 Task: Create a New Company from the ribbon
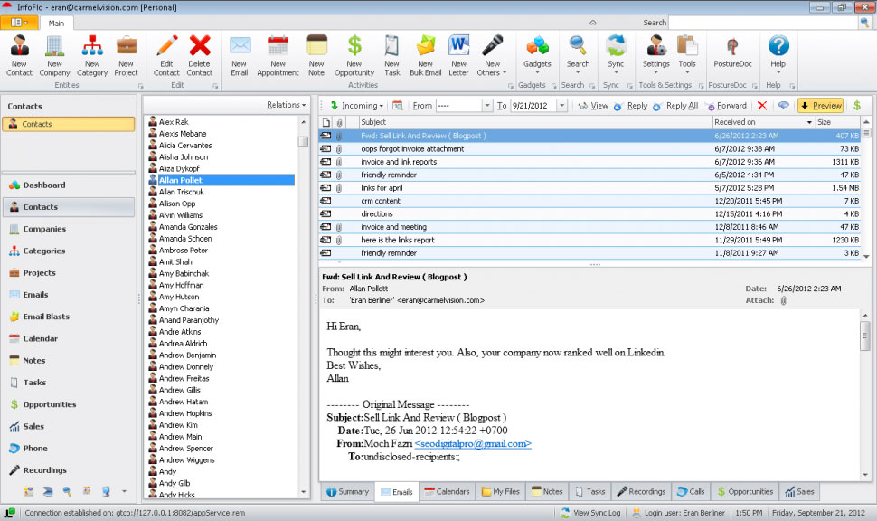(54, 55)
